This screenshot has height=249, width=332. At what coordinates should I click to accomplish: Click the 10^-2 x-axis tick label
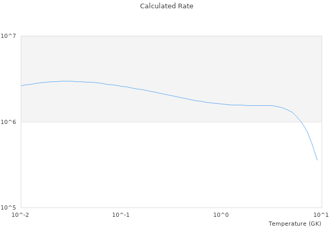coord(21,215)
